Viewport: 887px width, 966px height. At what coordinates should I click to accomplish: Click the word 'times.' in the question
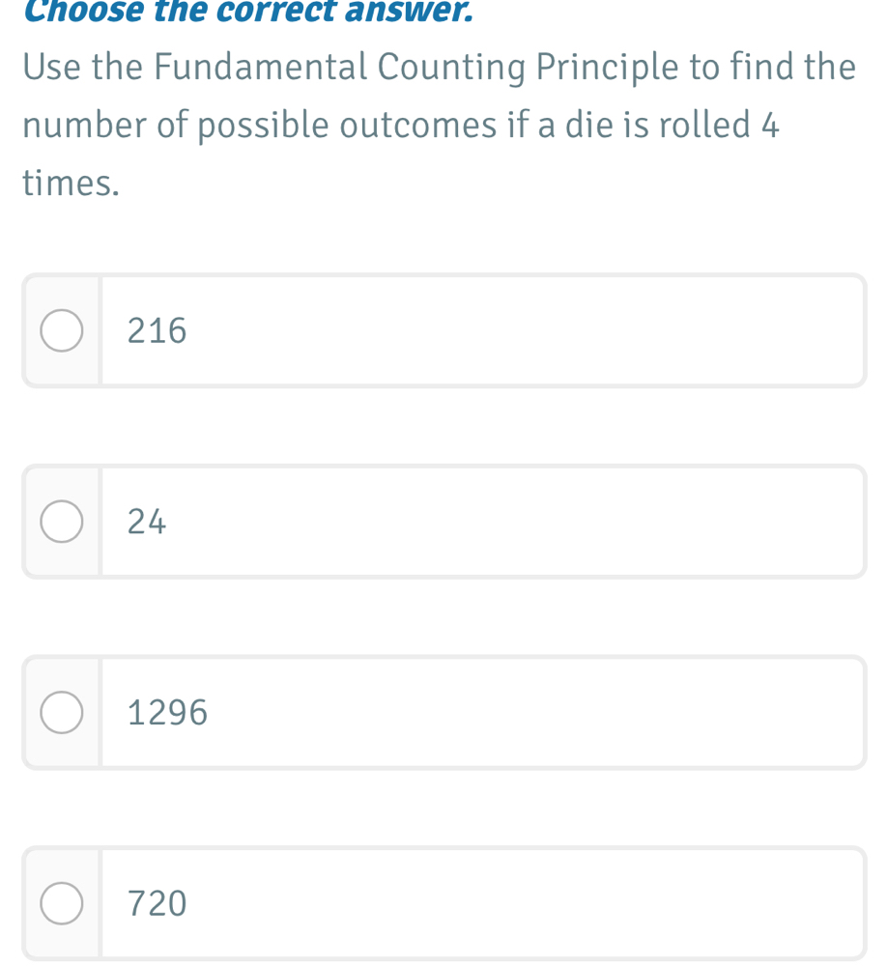point(71,184)
